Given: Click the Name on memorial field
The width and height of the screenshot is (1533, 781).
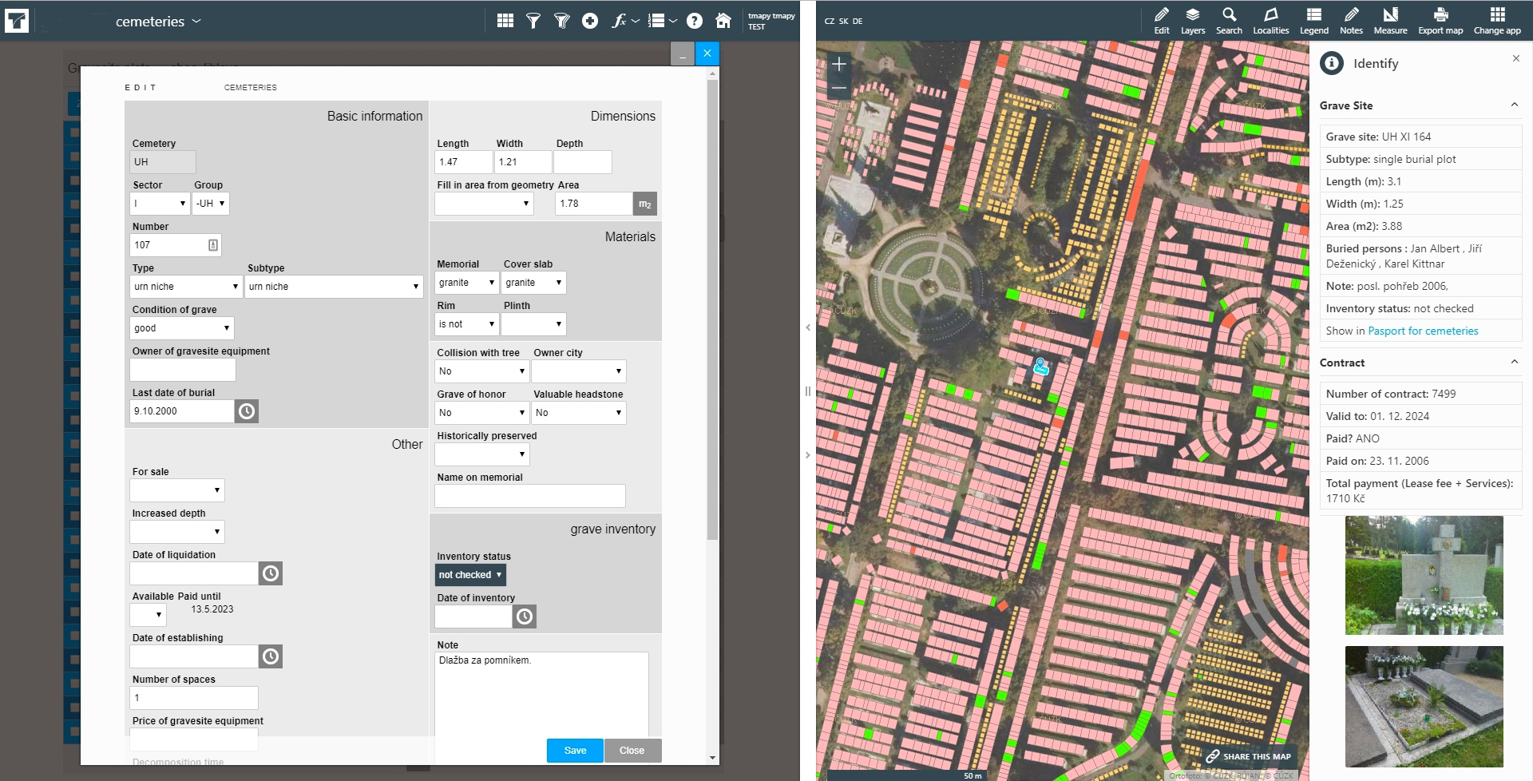Looking at the screenshot, I should pos(530,496).
